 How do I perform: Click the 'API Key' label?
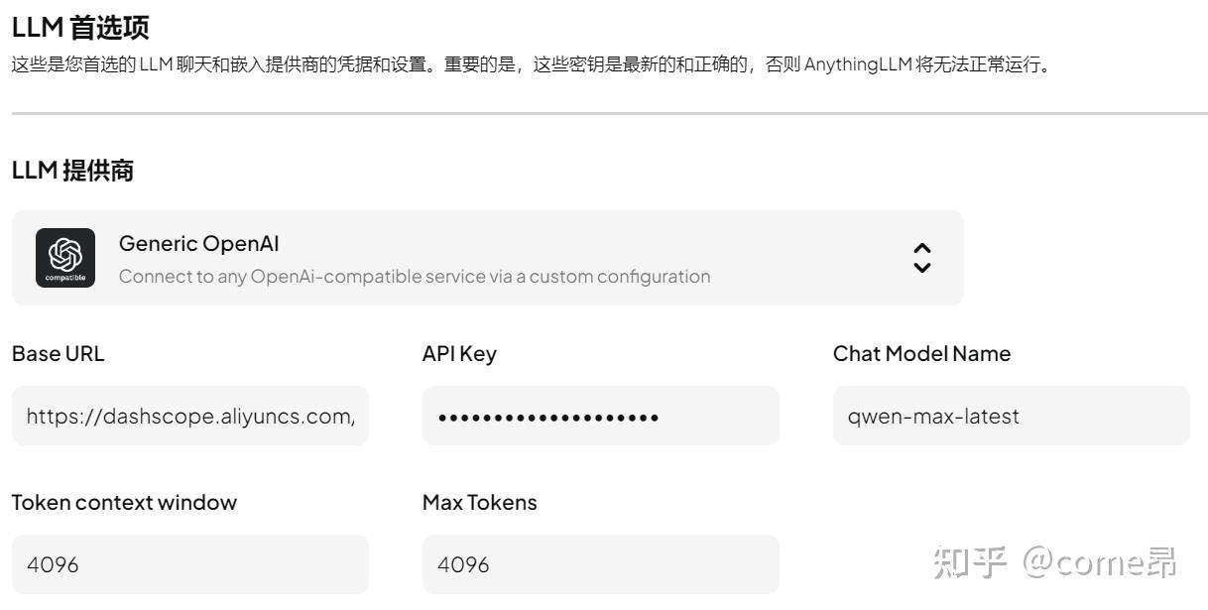coord(459,354)
